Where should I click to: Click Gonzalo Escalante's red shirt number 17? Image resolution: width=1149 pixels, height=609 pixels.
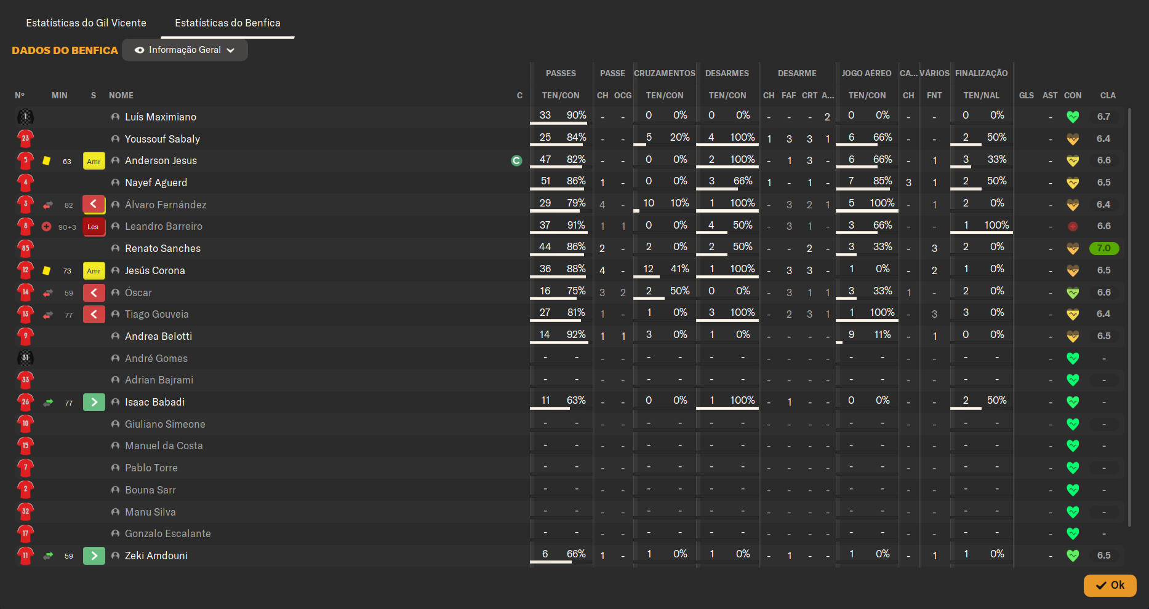coord(25,534)
